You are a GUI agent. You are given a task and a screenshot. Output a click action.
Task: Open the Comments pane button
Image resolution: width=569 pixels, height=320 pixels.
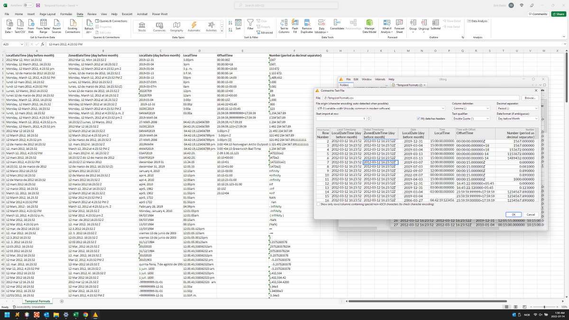[x=538, y=14]
